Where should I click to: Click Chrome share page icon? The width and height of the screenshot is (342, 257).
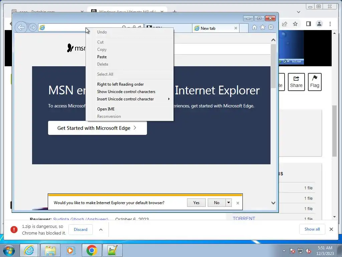pyautogui.click(x=285, y=24)
